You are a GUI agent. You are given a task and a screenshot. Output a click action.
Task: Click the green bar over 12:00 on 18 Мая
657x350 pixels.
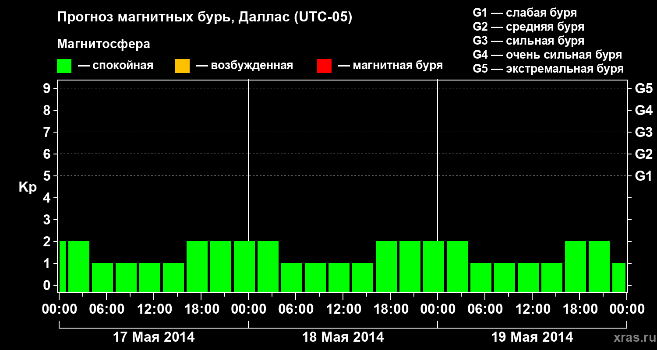(339, 277)
